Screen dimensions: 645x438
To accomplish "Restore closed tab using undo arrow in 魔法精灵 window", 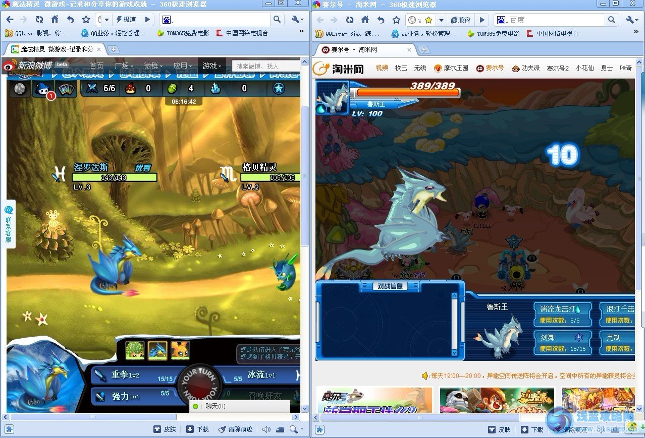I will [70, 20].
